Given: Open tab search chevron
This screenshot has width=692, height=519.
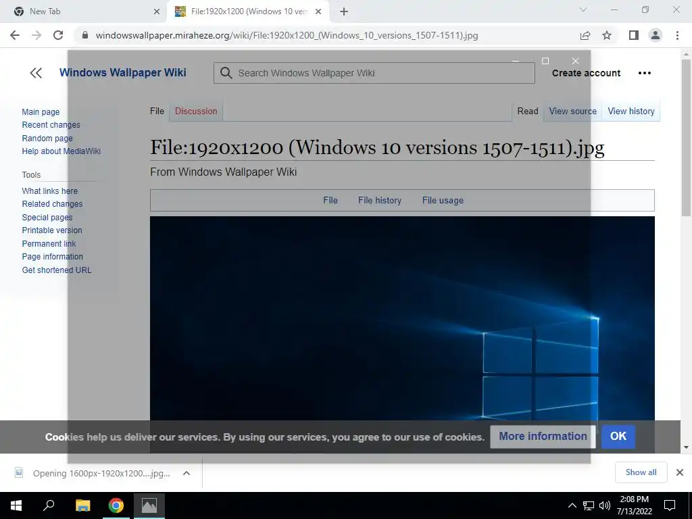Looking at the screenshot, I should 583,9.
